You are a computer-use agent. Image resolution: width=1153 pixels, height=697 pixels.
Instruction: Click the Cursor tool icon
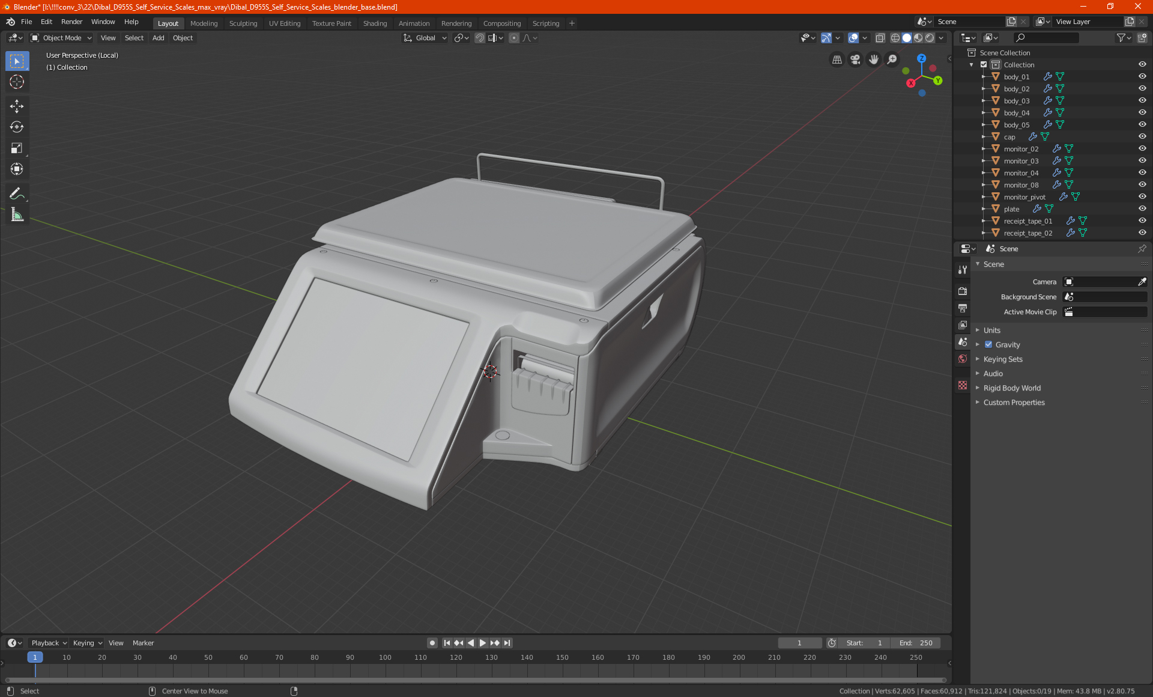17,82
